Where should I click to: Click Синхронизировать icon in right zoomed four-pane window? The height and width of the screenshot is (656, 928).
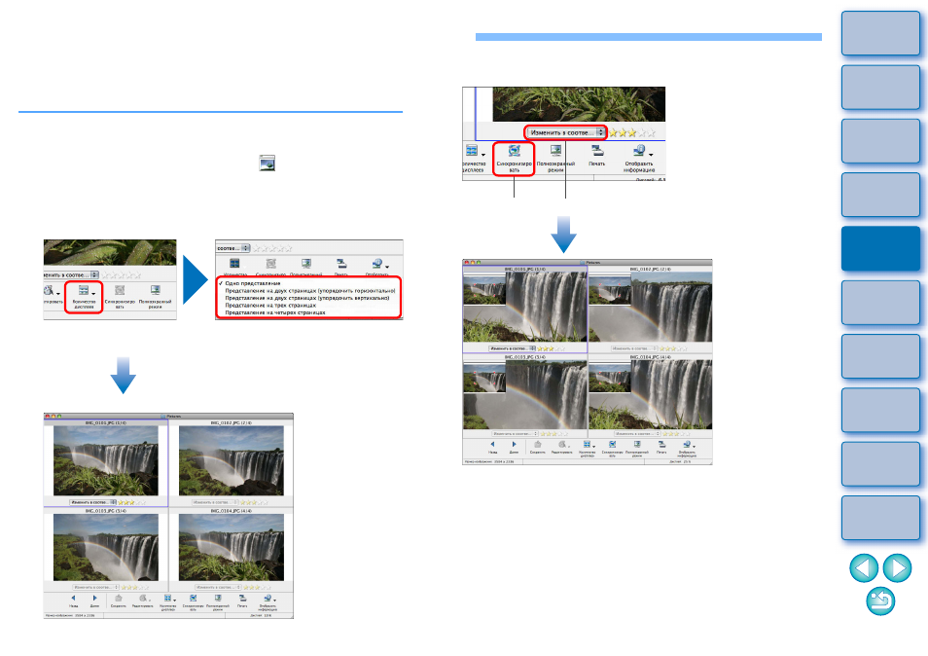pos(612,444)
